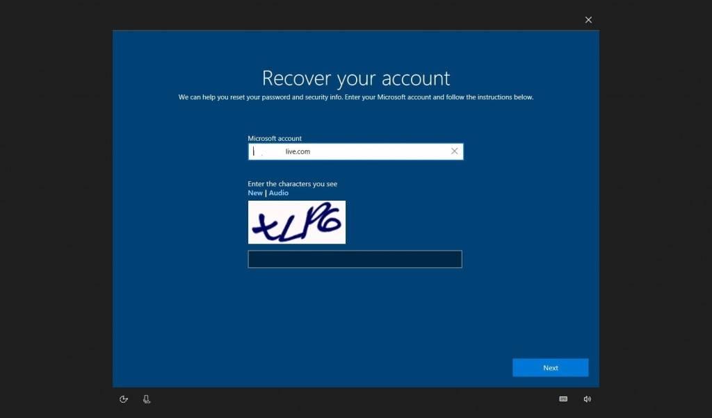Request a New captcha image
The height and width of the screenshot is (418, 712).
click(254, 192)
